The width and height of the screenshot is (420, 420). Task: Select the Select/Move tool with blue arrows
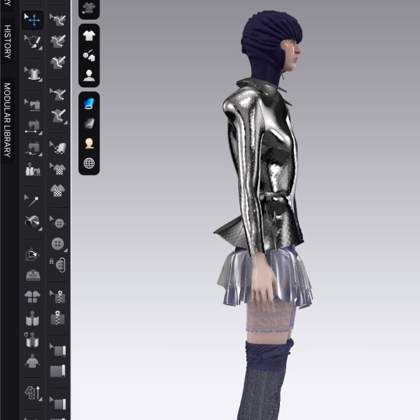coord(33,20)
